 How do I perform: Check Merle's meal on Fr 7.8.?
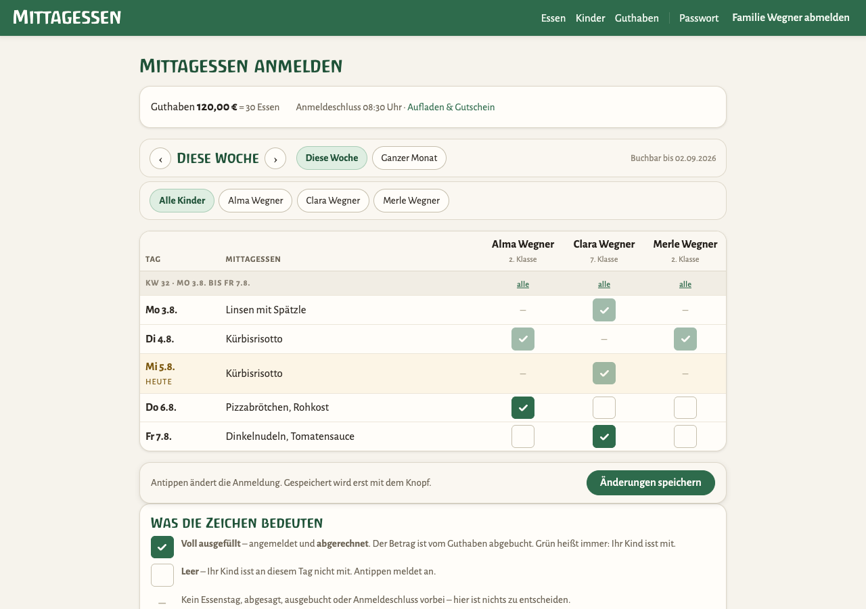tap(685, 436)
